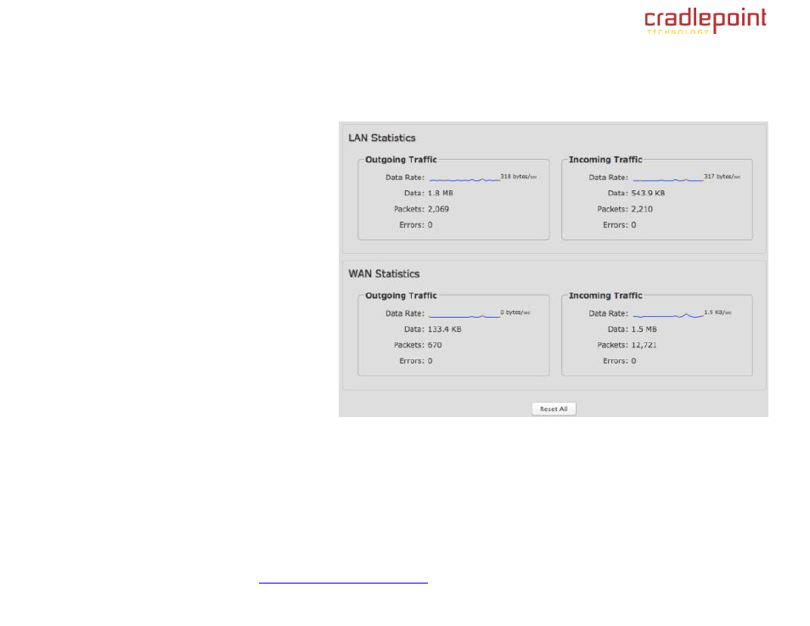Click the LAN 'Outgoing Traffic' group label

click(x=401, y=160)
